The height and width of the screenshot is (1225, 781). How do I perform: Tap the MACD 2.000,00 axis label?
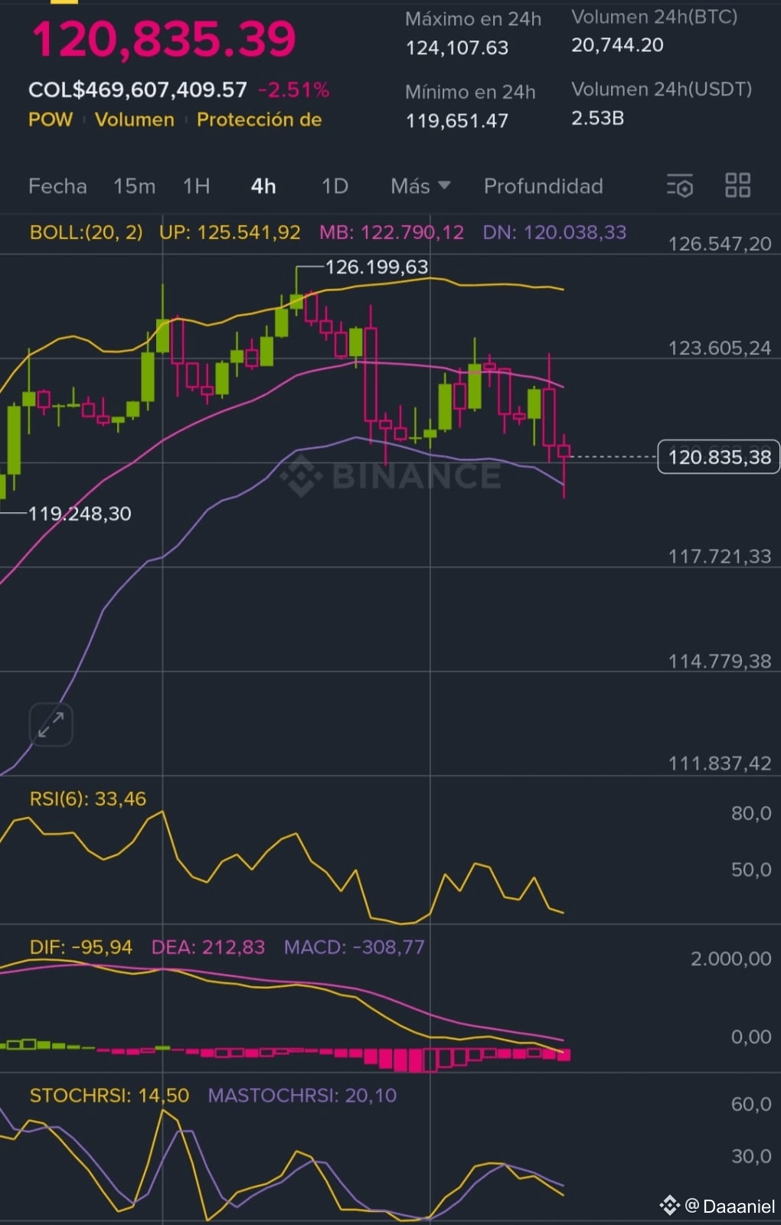[x=730, y=959]
